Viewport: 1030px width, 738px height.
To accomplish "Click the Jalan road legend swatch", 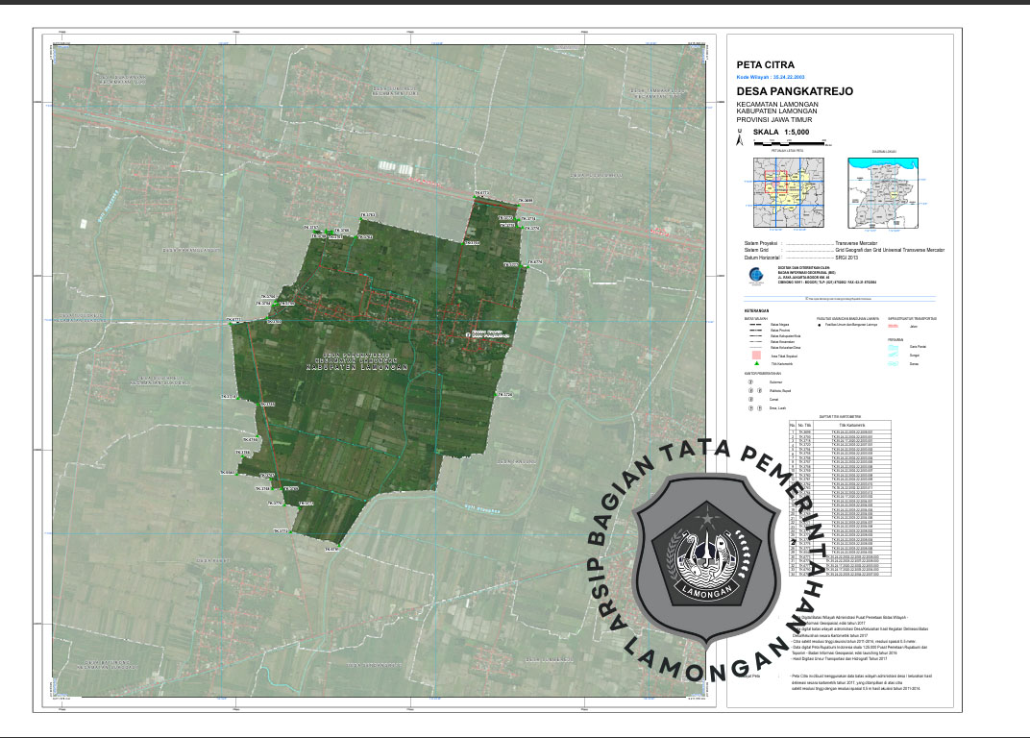I will pyautogui.click(x=893, y=325).
